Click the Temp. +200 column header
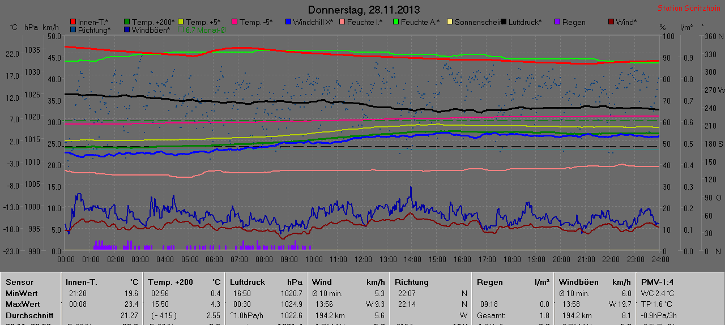This screenshot has width=725, height=325. click(170, 282)
